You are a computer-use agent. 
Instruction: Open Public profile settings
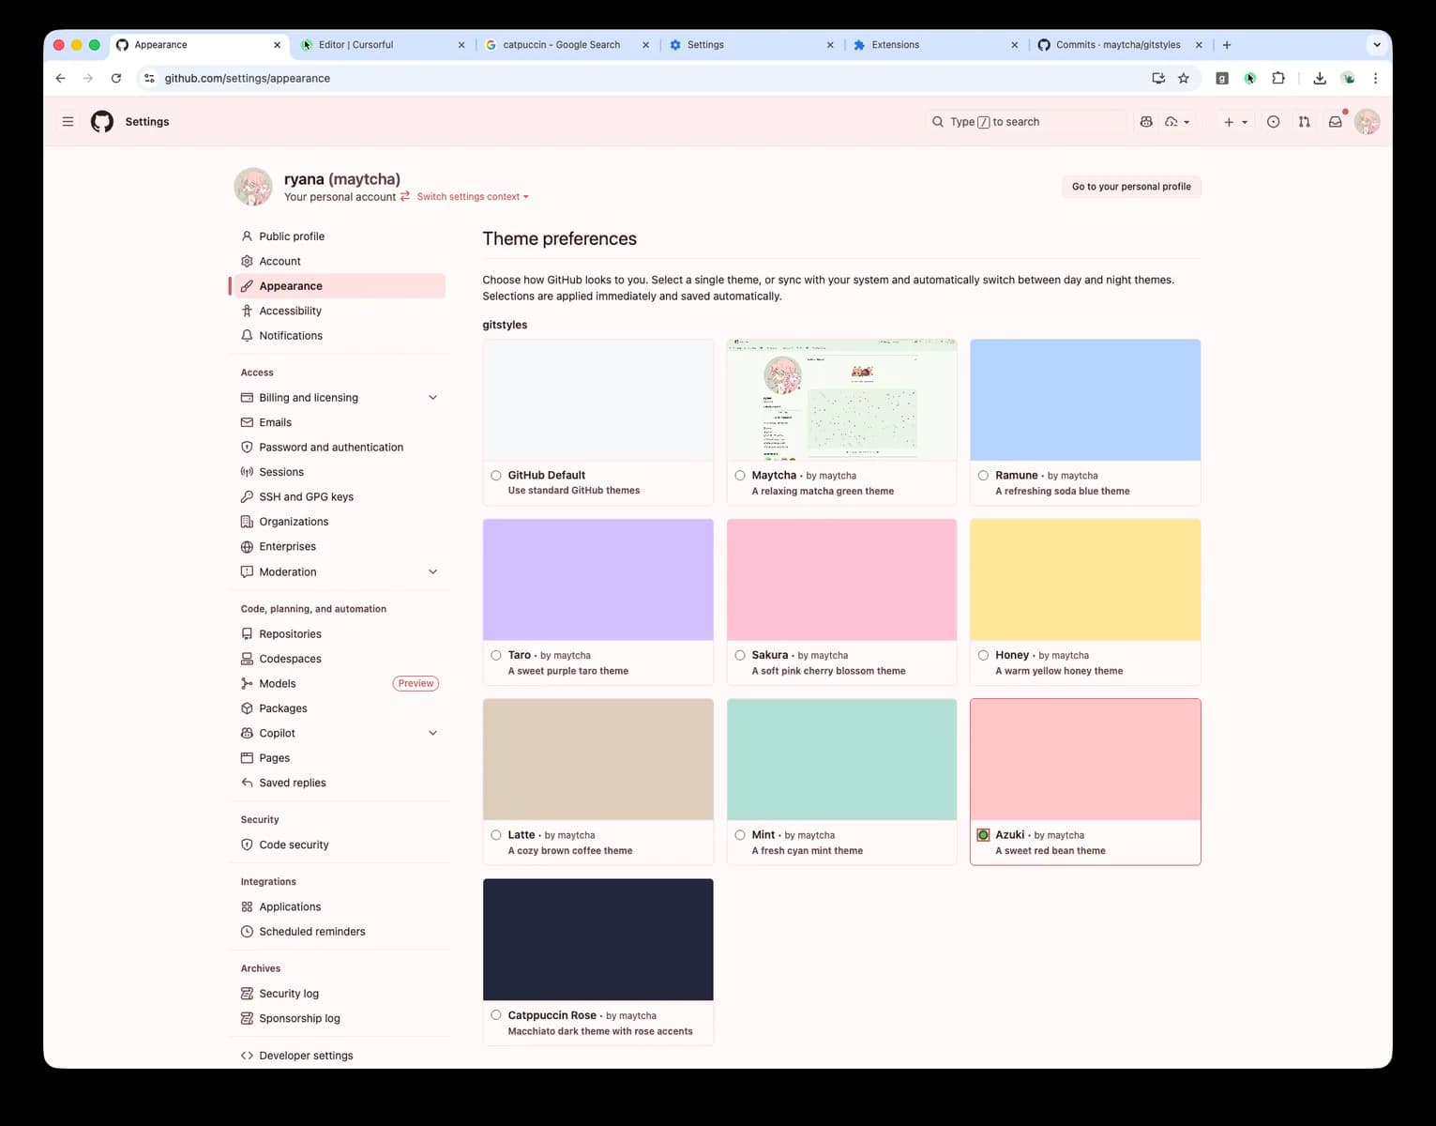click(338, 236)
